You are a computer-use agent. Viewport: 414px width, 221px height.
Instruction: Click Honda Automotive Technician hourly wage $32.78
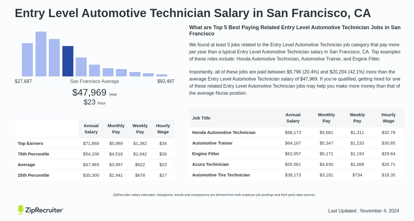(x=389, y=132)
